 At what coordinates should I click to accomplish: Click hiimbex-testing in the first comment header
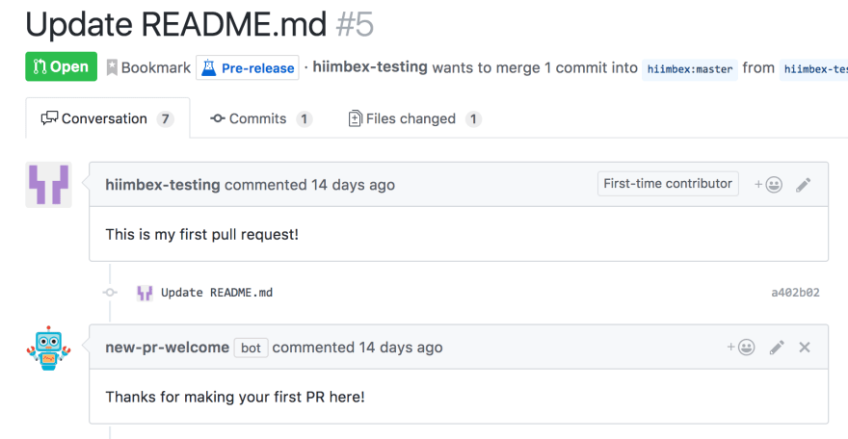(163, 185)
